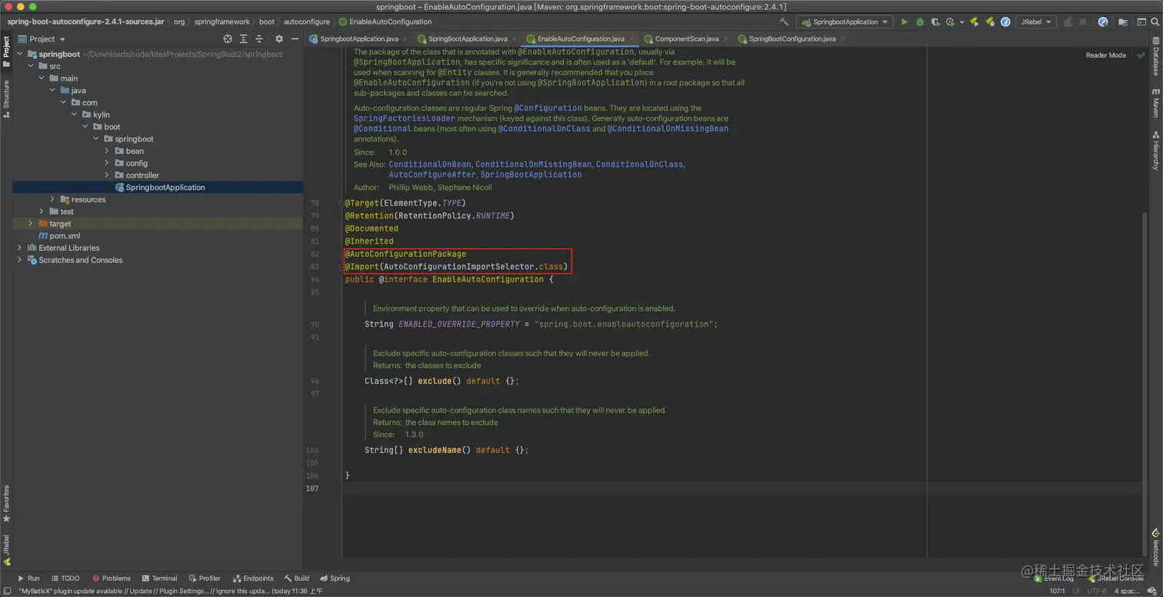Viewport: 1163px width, 597px height.
Task: Open the SpringbootApplication run configuration dropdown
Action: (844, 22)
